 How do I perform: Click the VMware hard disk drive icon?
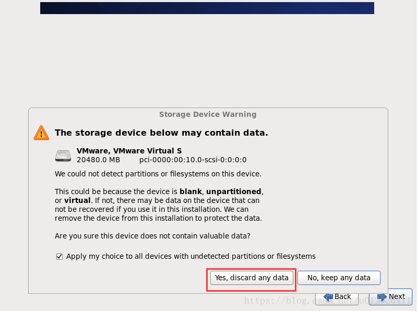coord(63,155)
